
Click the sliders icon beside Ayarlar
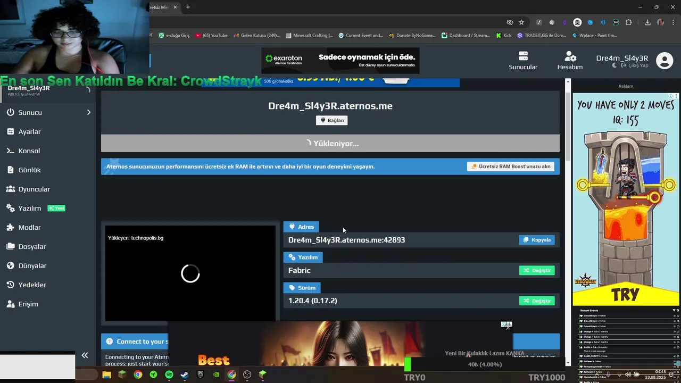(x=10, y=131)
